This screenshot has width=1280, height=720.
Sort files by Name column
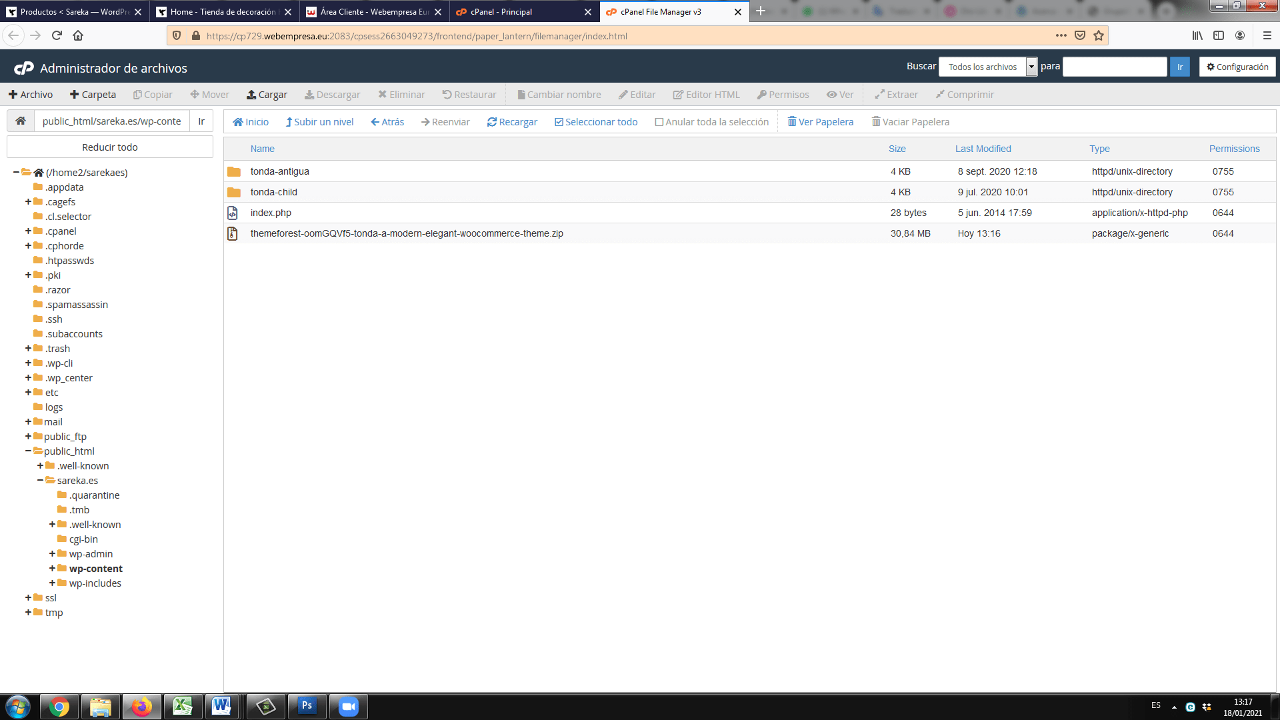coord(263,149)
